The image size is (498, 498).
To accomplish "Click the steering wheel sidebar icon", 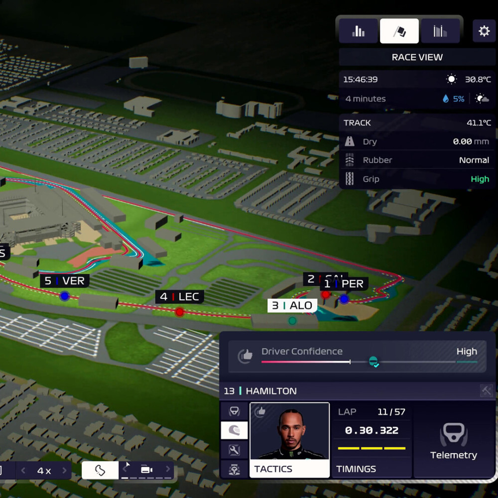I will click(235, 411).
